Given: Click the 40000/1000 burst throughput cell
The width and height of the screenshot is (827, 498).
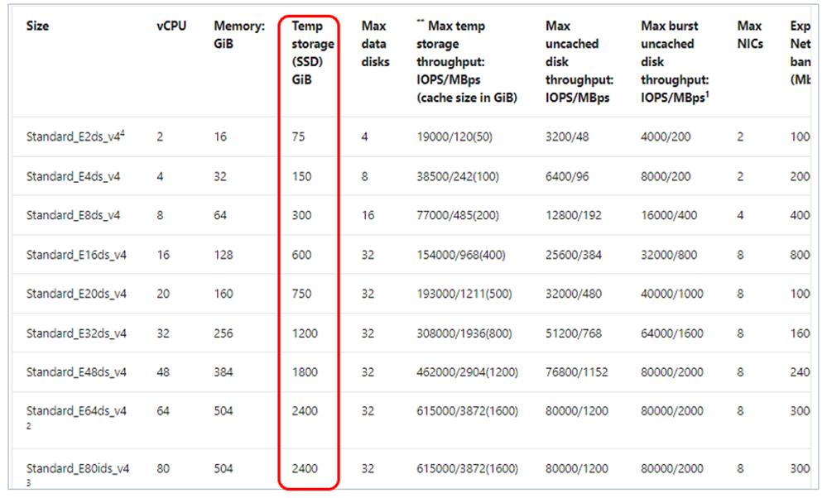Looking at the screenshot, I should tap(672, 294).
